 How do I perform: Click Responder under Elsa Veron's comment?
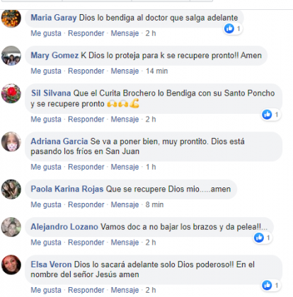coord(86,290)
